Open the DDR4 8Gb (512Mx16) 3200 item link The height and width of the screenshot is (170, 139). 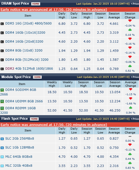[27, 60]
